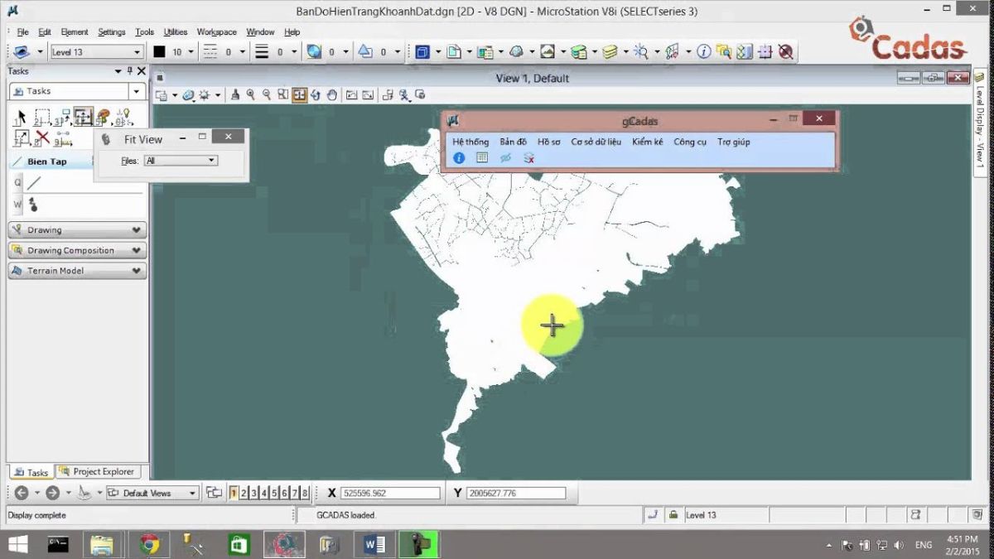Switch to the Project Explorer tab
This screenshot has height=559, width=994.
click(x=98, y=472)
